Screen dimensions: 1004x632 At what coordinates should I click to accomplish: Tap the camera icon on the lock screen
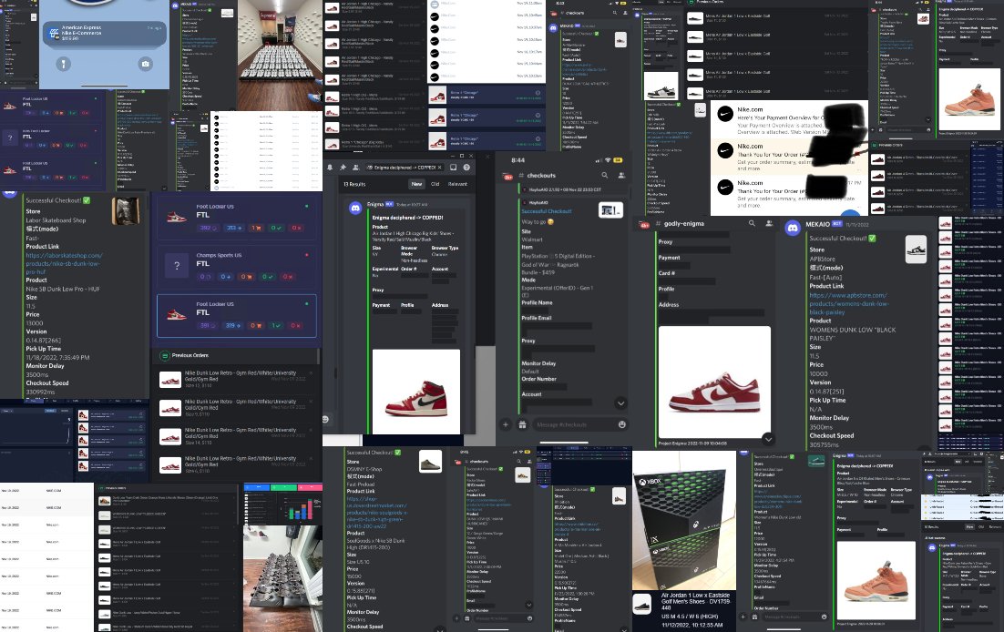pyautogui.click(x=146, y=64)
